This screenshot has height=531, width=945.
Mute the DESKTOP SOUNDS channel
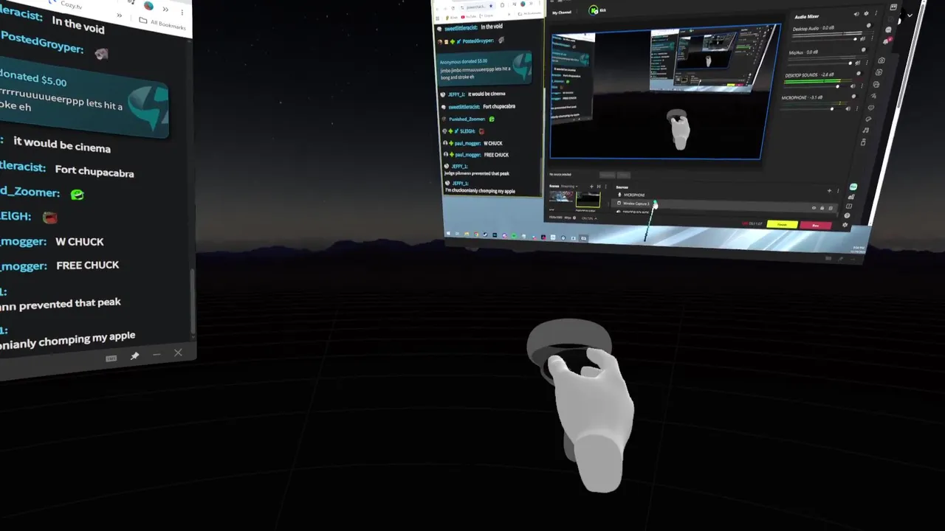853,86
